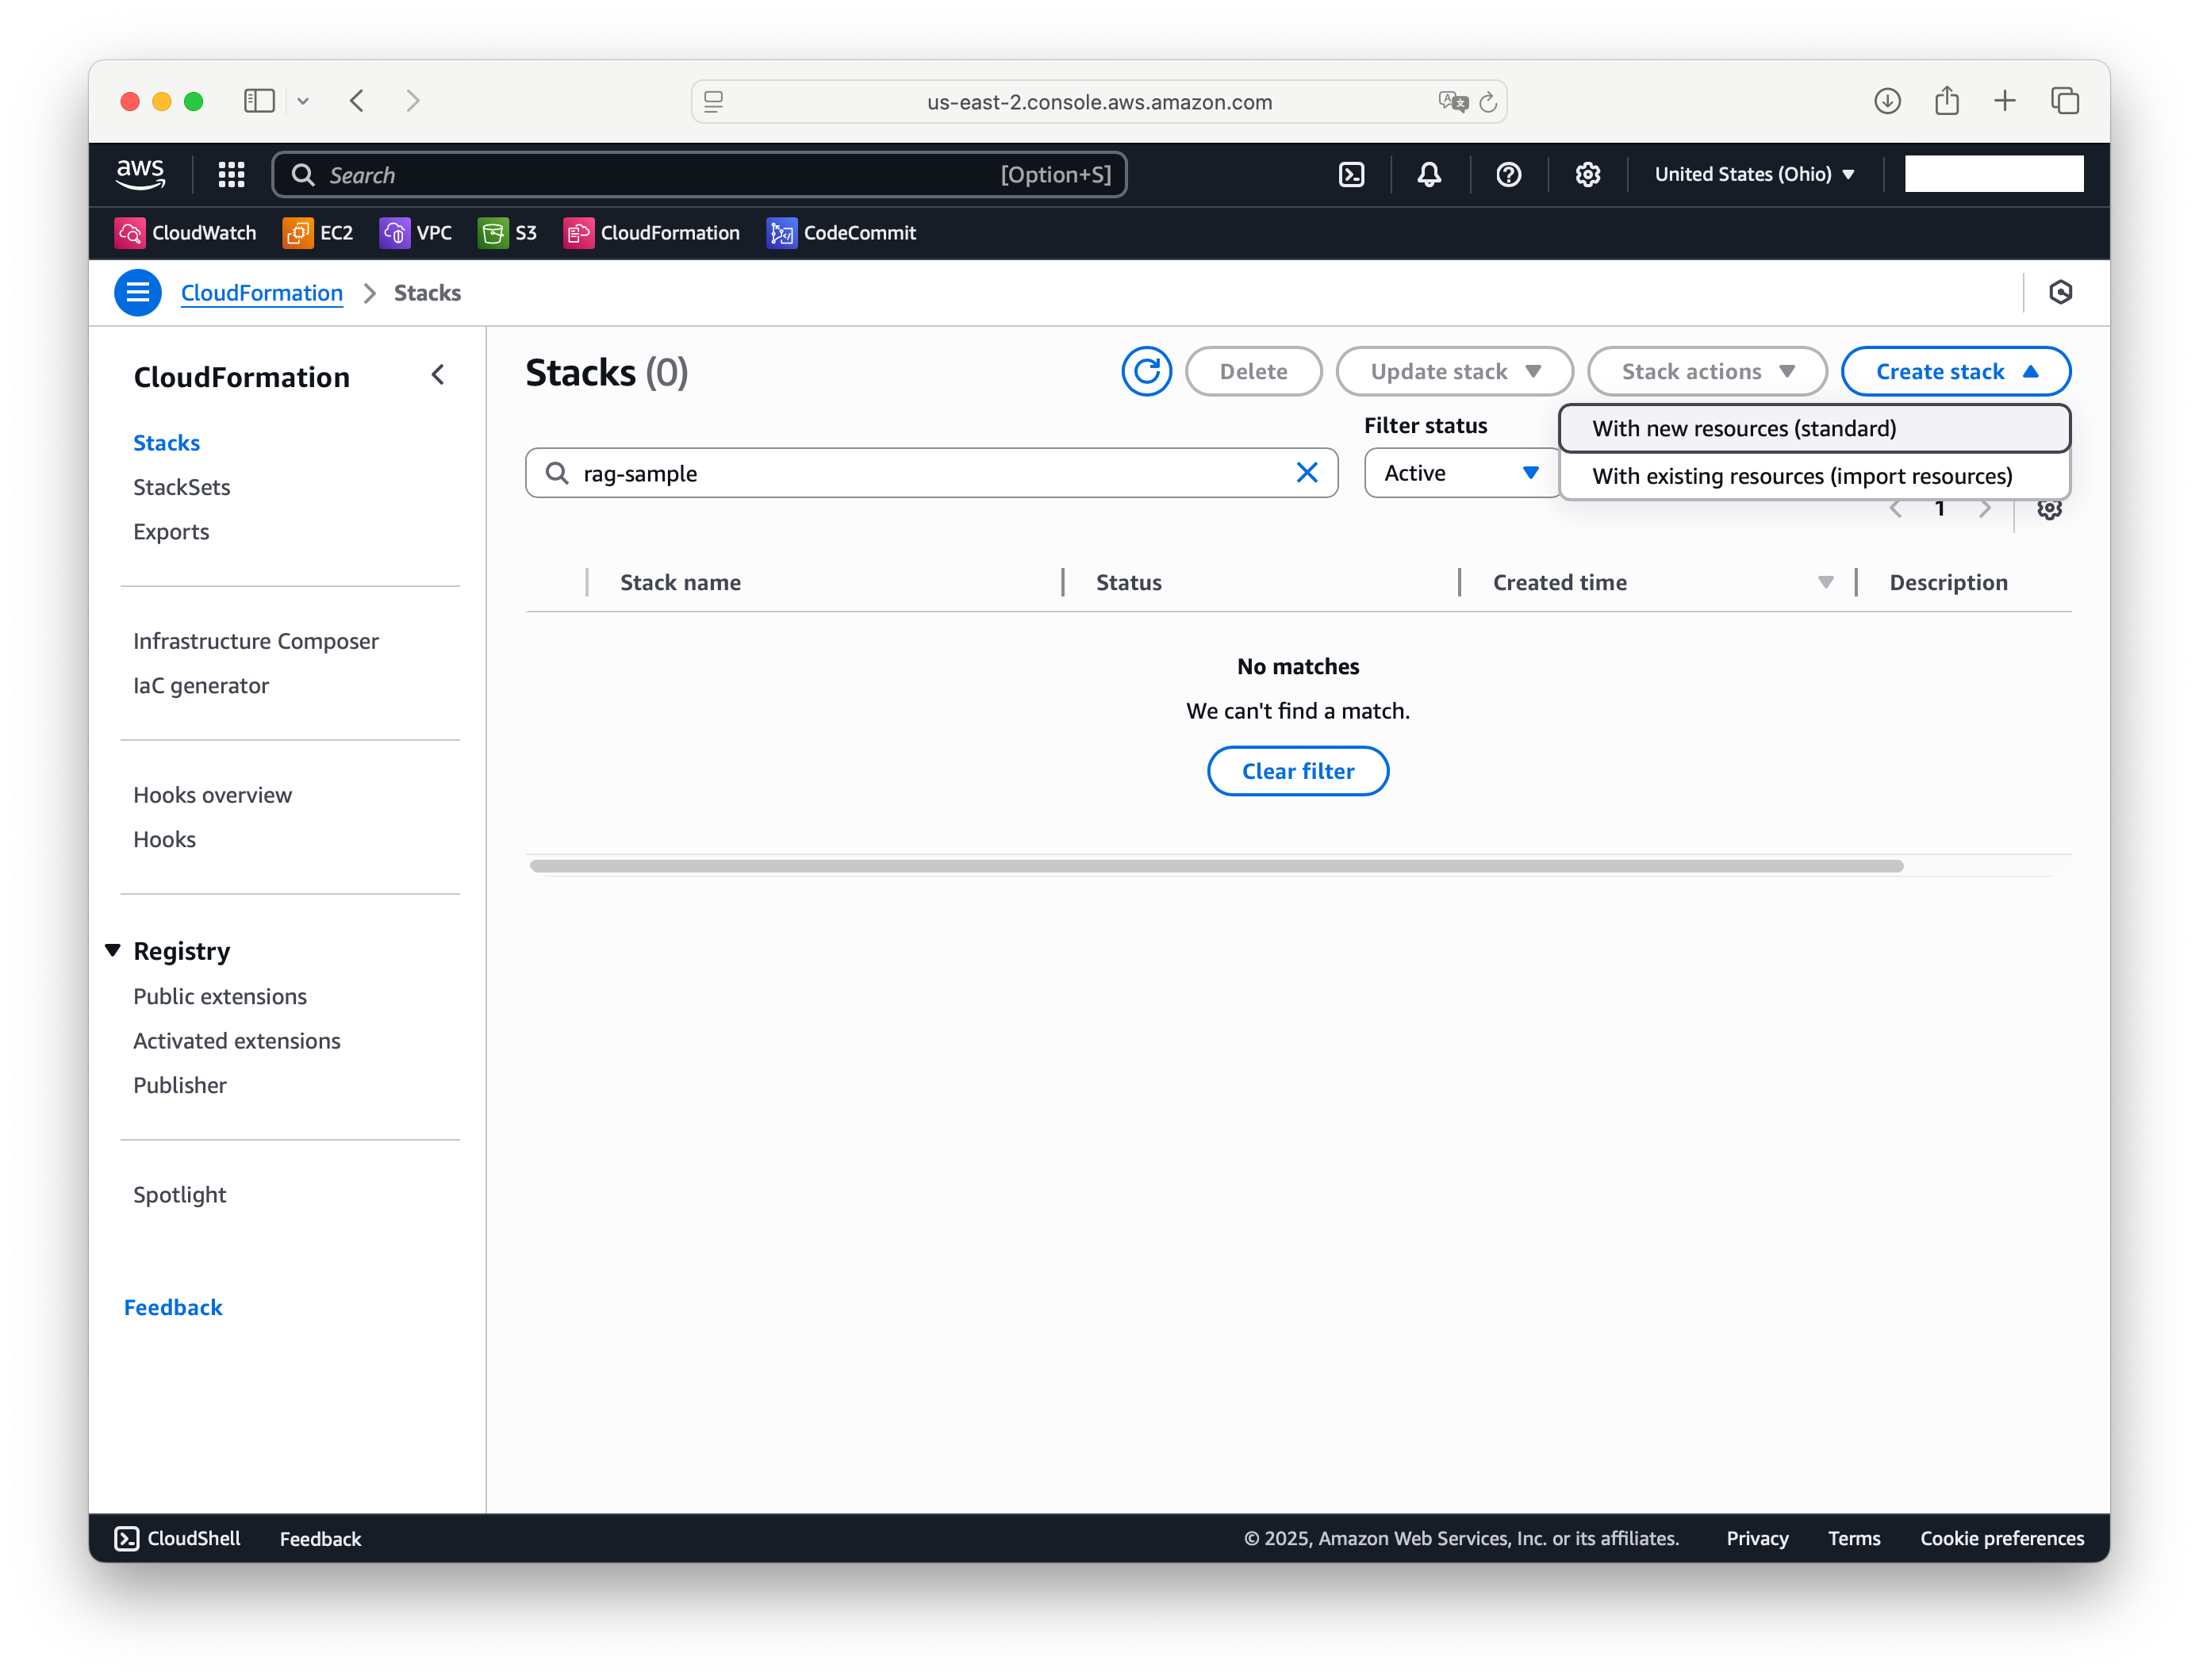Open the hexagon icon beside breadcrumb
The width and height of the screenshot is (2199, 1680).
click(2060, 293)
